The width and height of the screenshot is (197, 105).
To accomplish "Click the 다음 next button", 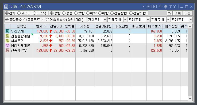I will pyautogui.click(x=188, y=13).
